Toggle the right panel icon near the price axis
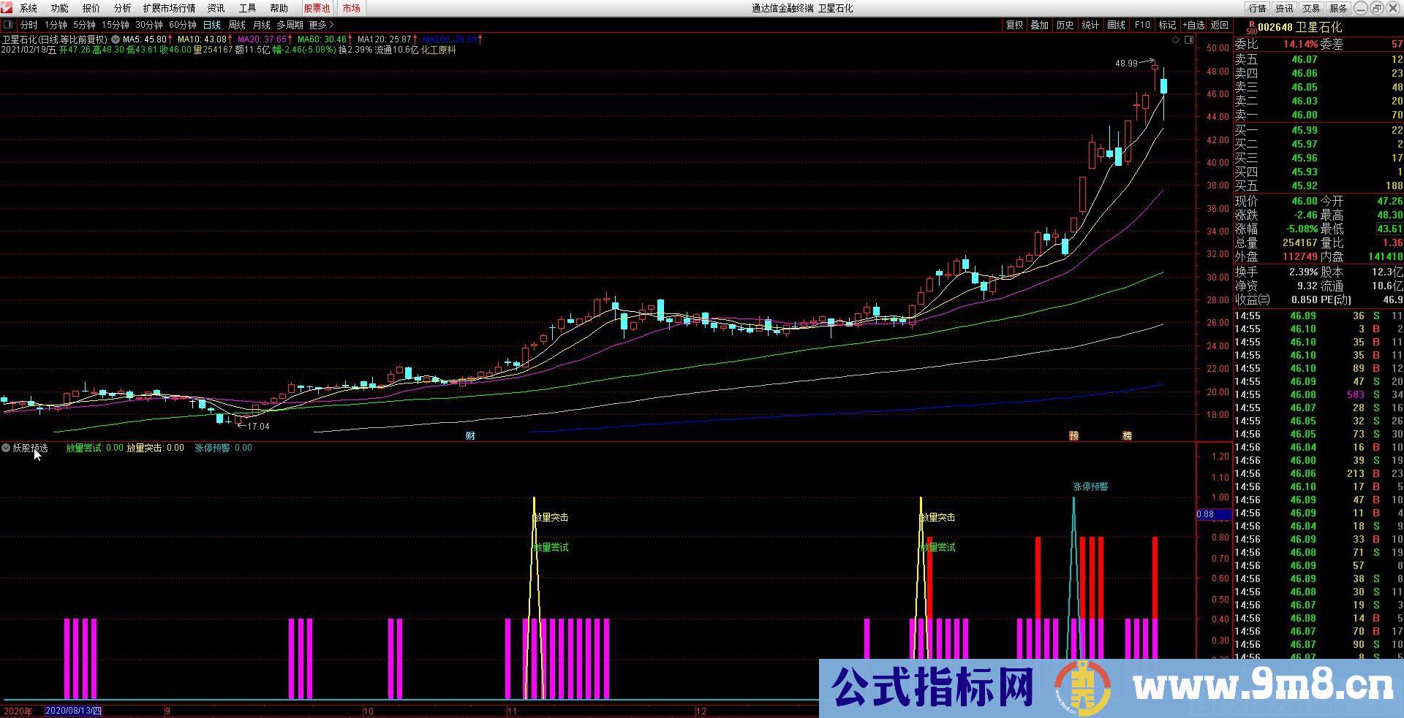 click(x=1189, y=40)
